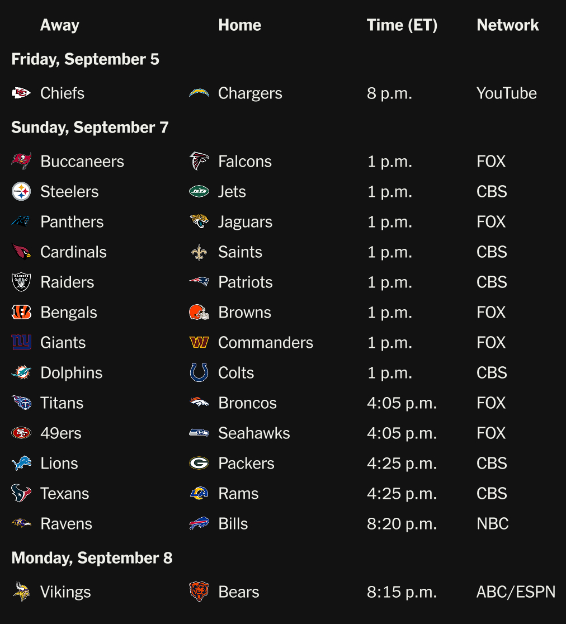Click the Bears team logo
This screenshot has width=566, height=624.
199,592
